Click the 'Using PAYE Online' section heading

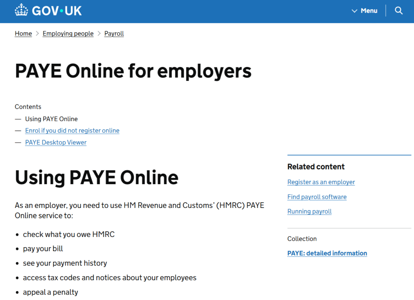tap(96, 178)
